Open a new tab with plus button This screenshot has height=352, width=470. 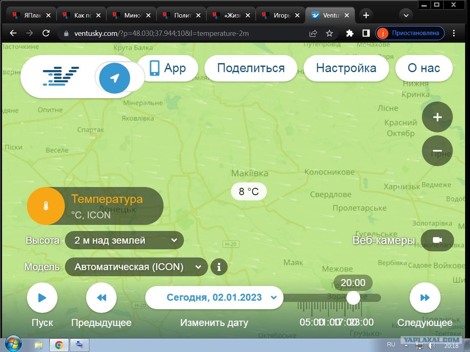coord(366,15)
